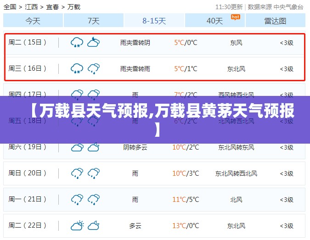The height and width of the screenshot is (240, 310).
Task: Click the 北风 wind text on 21日
Action: pos(236,200)
